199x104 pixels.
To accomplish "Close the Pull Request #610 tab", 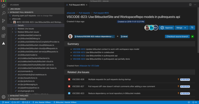I will point(87,5).
